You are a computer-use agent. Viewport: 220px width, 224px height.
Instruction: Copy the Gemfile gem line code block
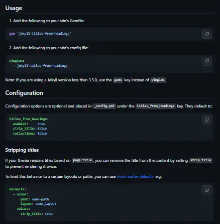coord(207,34)
